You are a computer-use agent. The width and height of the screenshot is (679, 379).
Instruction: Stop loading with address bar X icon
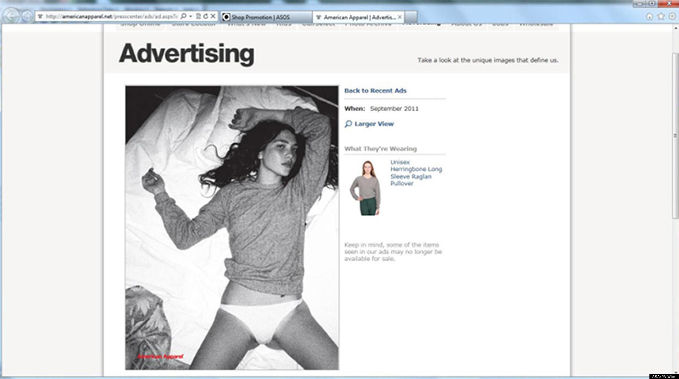coord(213,16)
